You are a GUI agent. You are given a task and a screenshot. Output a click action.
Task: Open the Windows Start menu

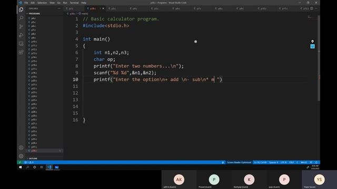21,167
